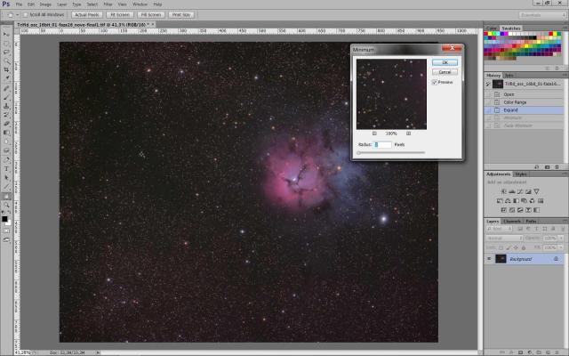Click the zoom out icon under the Minimum preview

tap(373, 133)
